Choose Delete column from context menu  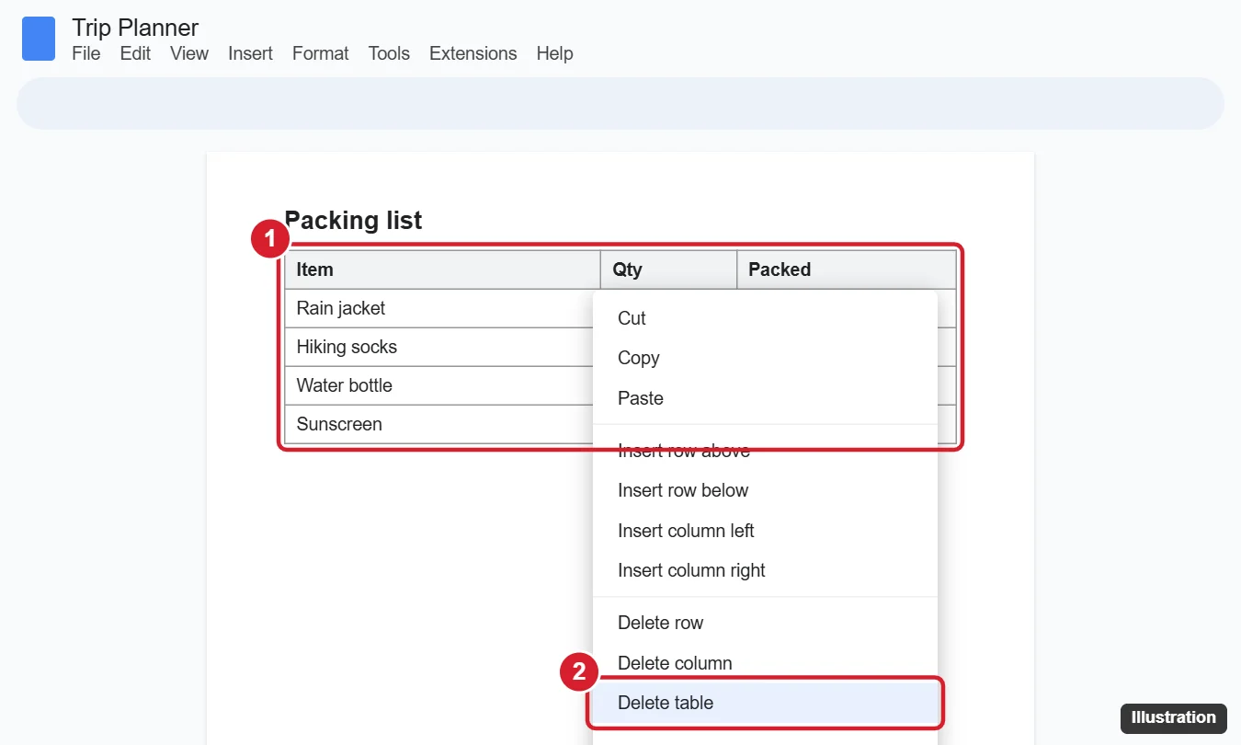point(765,663)
